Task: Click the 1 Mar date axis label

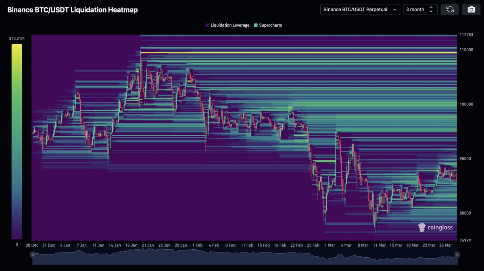Action: pyautogui.click(x=330, y=245)
